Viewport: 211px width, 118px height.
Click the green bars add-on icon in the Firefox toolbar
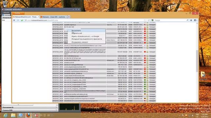click(x=22, y=20)
